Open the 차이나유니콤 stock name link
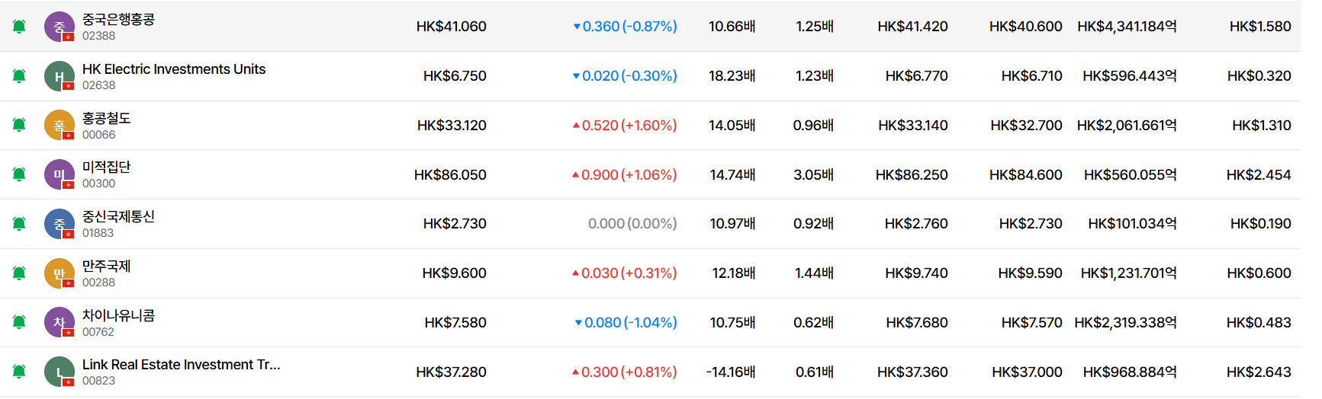Screen dimensions: 1322x399 pos(118,315)
